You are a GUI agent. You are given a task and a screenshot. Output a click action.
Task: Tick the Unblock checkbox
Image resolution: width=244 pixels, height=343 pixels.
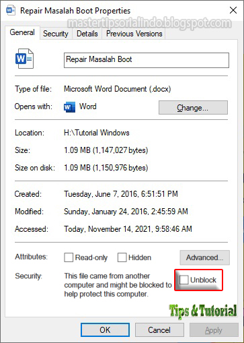pyautogui.click(x=184, y=280)
